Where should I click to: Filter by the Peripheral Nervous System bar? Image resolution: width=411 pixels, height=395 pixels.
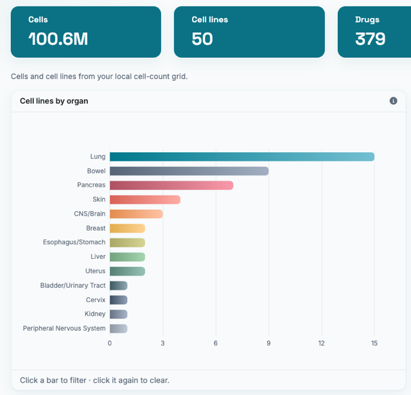click(118, 328)
